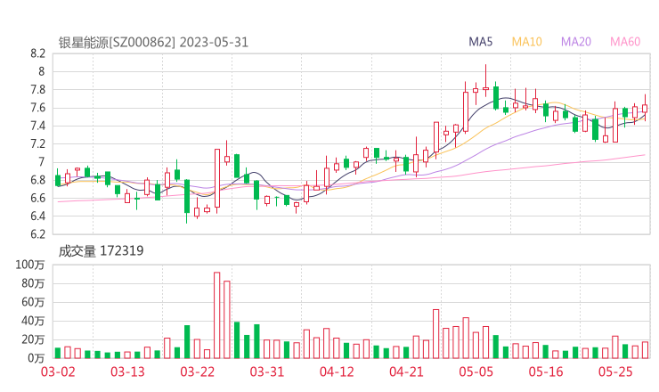The width and height of the screenshot is (659, 392).
Task: Toggle the MA20 legend entry
Action: [x=576, y=42]
